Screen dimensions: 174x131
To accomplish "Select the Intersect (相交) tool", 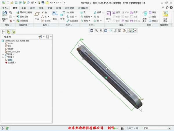I will pyautogui.click(x=125, y=21).
